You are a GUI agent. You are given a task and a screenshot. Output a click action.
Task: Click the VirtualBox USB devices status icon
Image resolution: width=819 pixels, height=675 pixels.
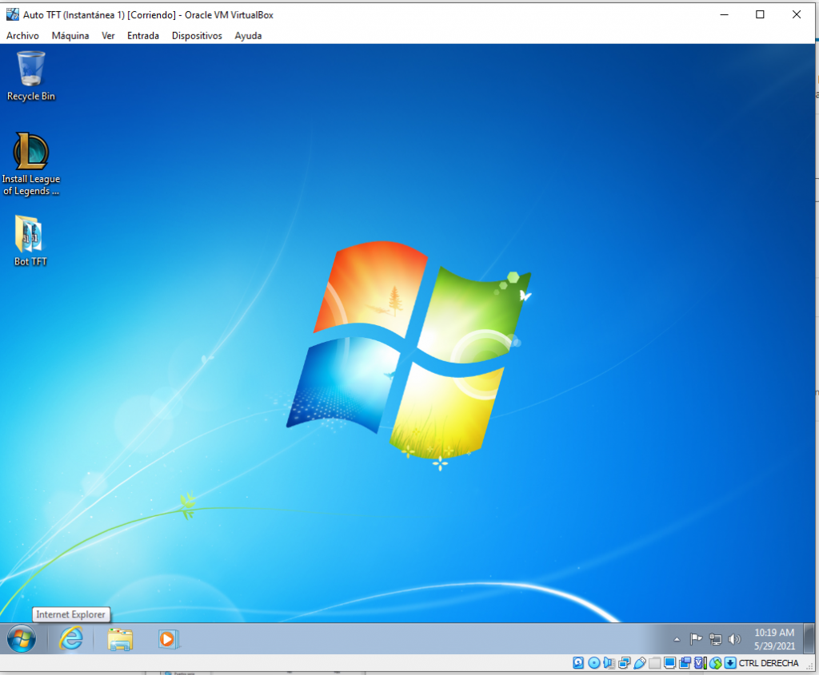point(639,663)
